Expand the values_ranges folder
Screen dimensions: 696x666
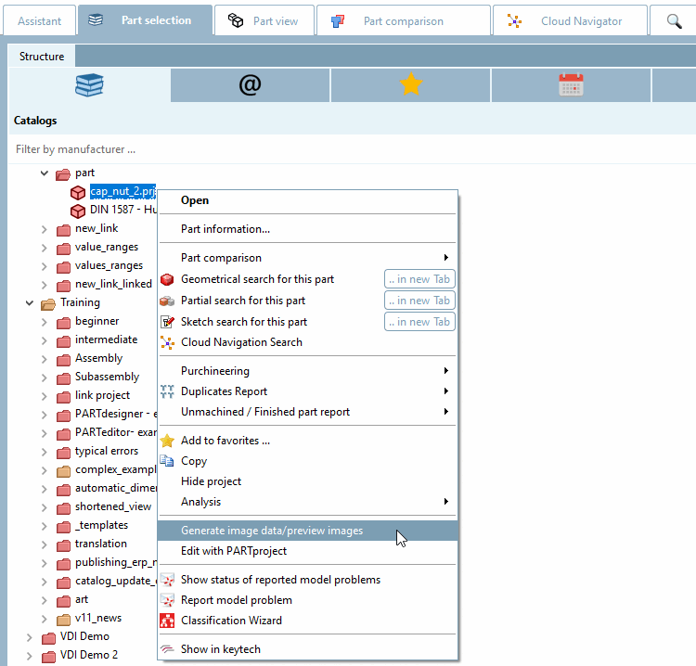[x=44, y=266]
